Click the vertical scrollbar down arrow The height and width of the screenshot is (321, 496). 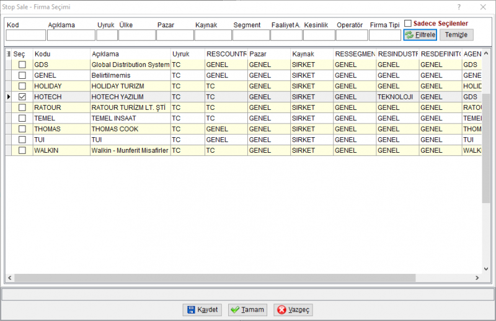coord(486,269)
